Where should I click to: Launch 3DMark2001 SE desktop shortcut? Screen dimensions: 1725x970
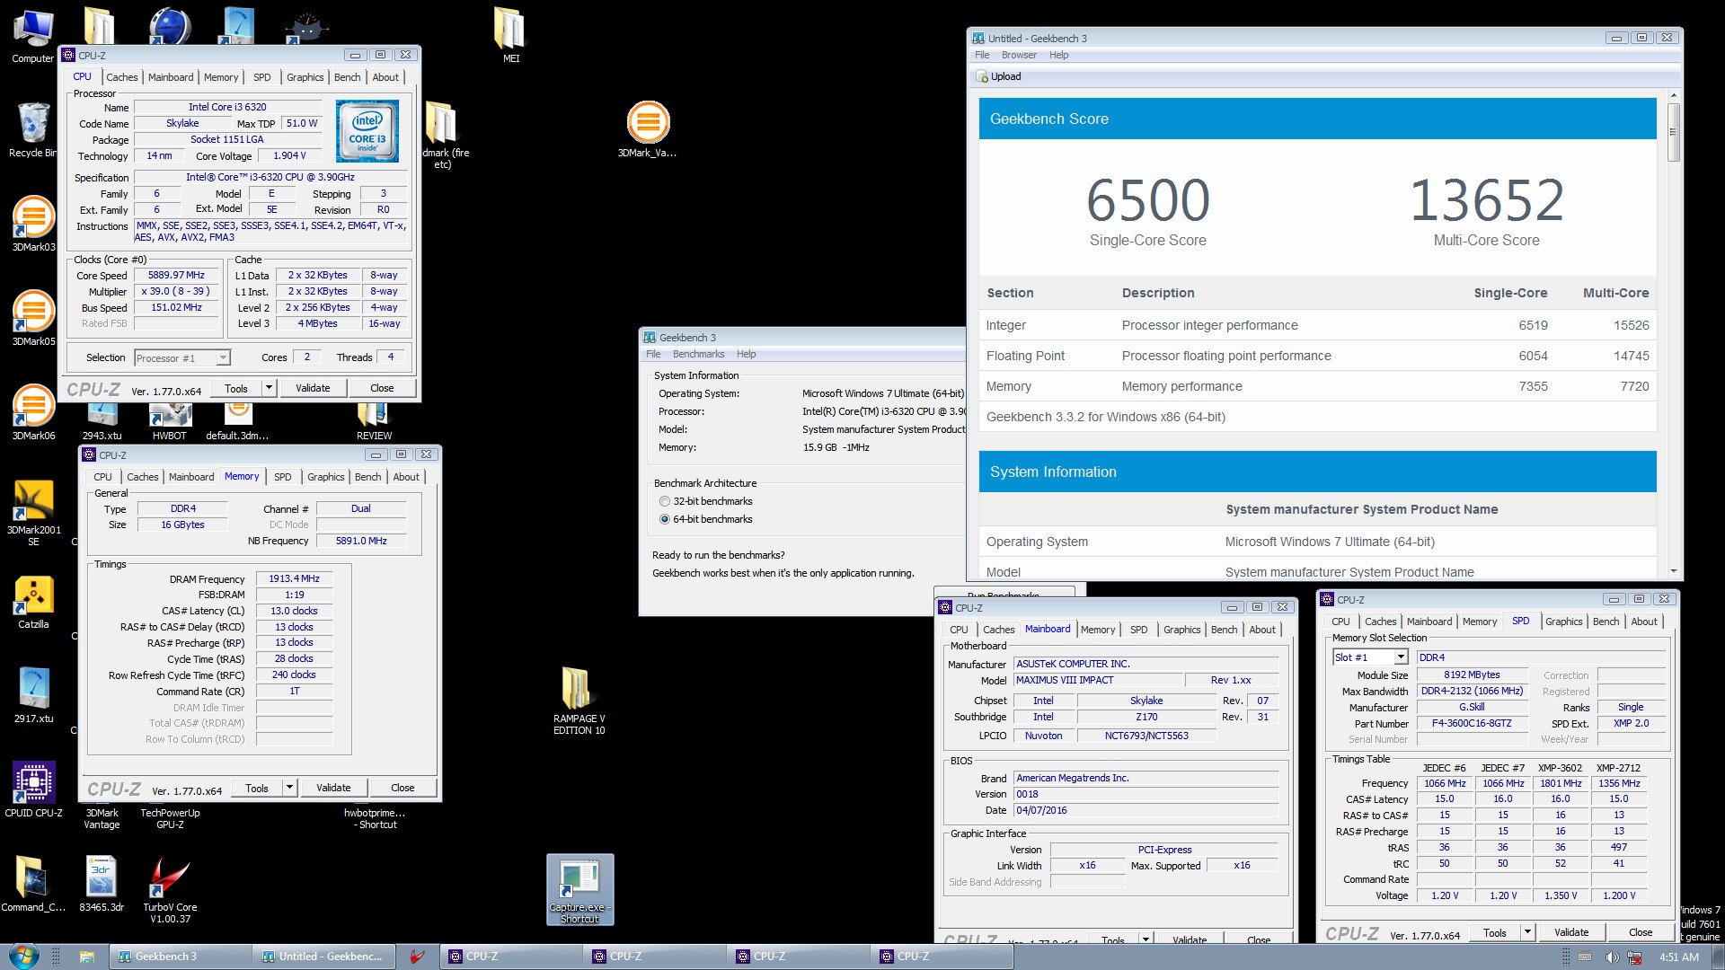33,513
